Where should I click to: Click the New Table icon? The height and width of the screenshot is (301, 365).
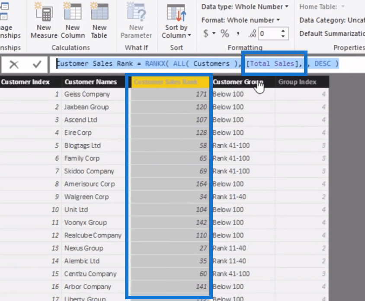(99, 12)
